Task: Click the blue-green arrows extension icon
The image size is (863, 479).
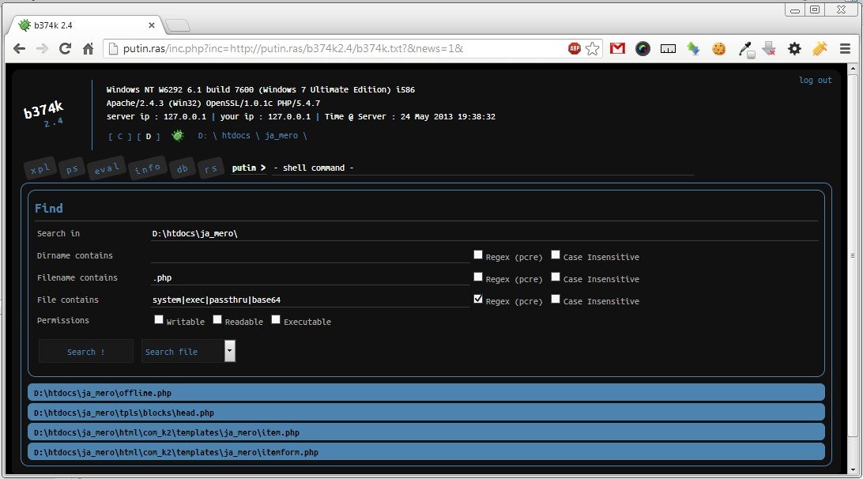Action: click(x=693, y=48)
